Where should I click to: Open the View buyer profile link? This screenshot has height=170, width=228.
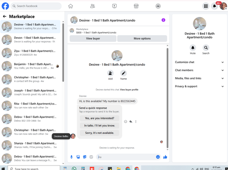coord(129,90)
